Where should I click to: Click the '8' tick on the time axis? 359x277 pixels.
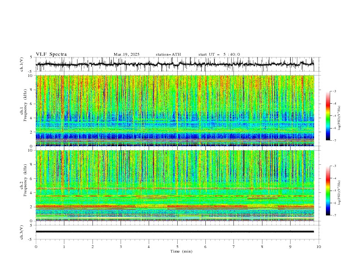tap(262, 247)
